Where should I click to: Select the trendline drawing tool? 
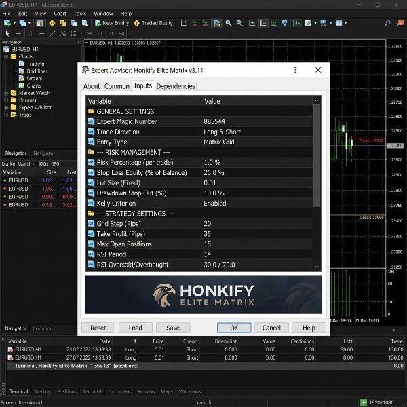(x=52, y=33)
